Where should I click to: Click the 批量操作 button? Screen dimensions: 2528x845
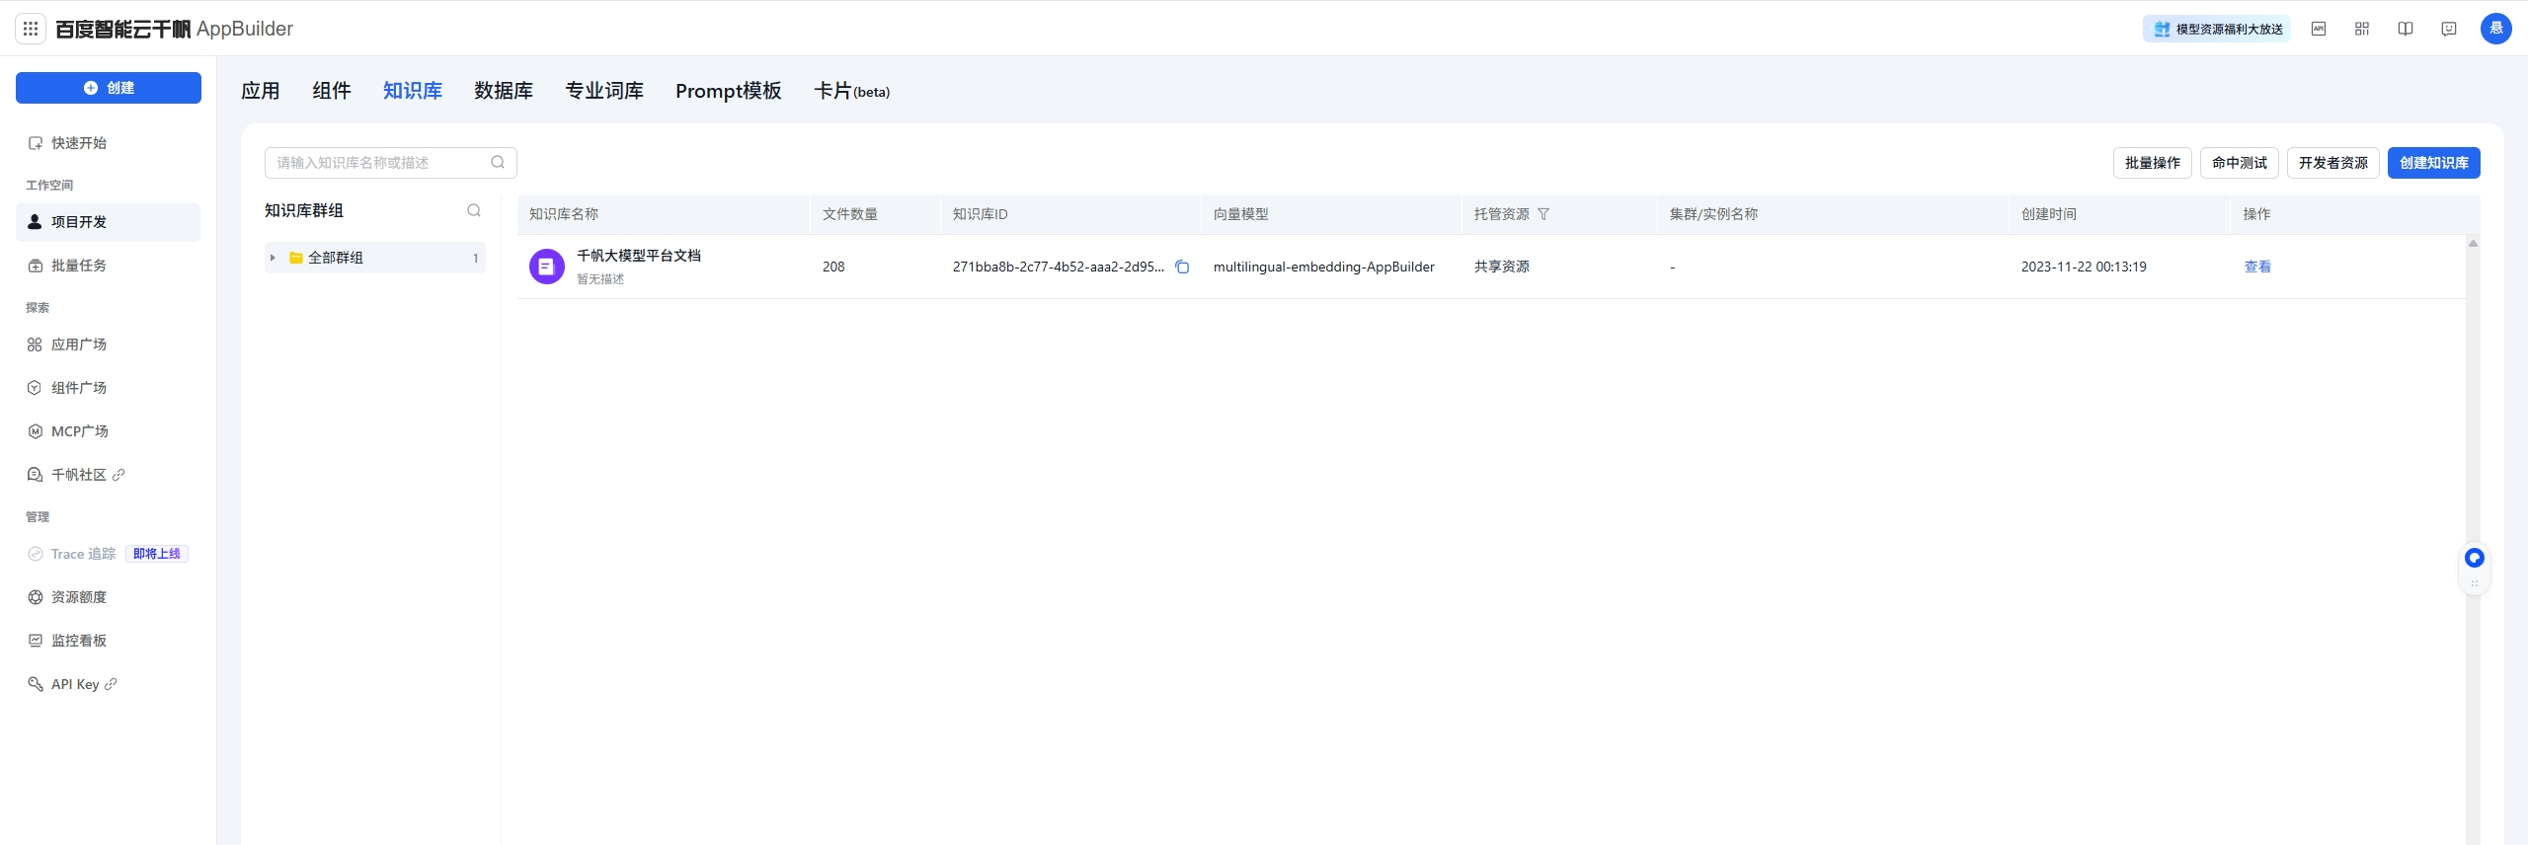click(2153, 163)
